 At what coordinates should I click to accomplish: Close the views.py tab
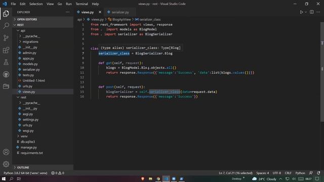tap(100, 12)
